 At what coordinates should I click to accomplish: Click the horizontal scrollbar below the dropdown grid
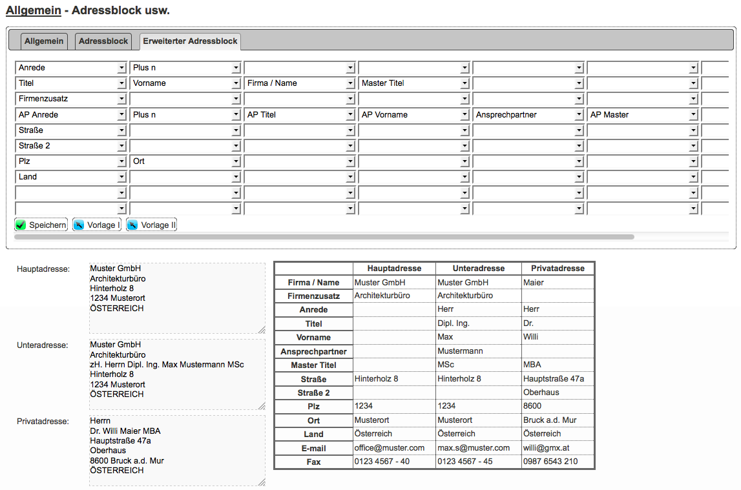click(x=323, y=237)
